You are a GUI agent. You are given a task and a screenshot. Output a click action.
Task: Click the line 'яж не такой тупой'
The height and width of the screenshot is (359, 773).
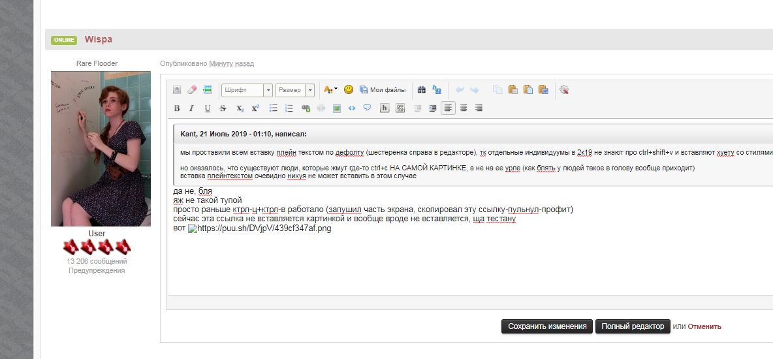click(x=208, y=200)
